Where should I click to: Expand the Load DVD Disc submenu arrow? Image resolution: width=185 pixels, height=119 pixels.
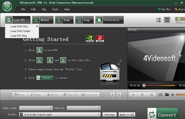click(37, 26)
